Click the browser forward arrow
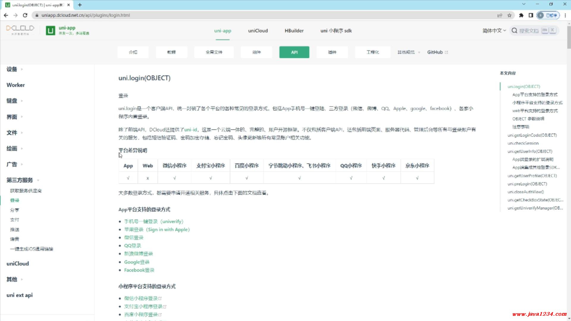The image size is (571, 321). coord(15,15)
